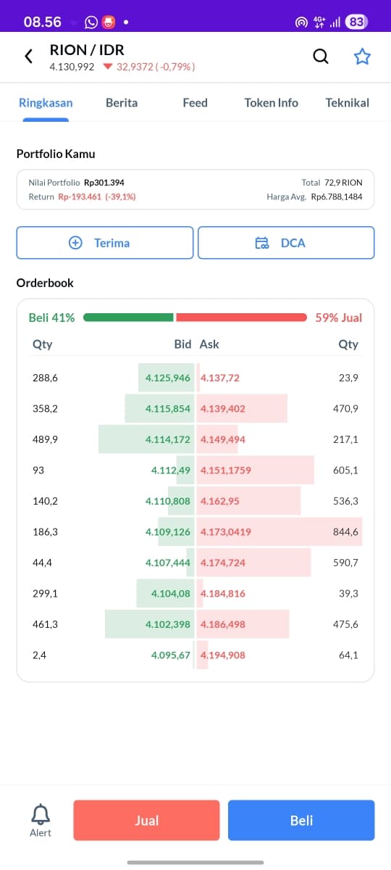Select bid price 4.115,854
Viewport: 391px width, 870px height.
point(167,408)
